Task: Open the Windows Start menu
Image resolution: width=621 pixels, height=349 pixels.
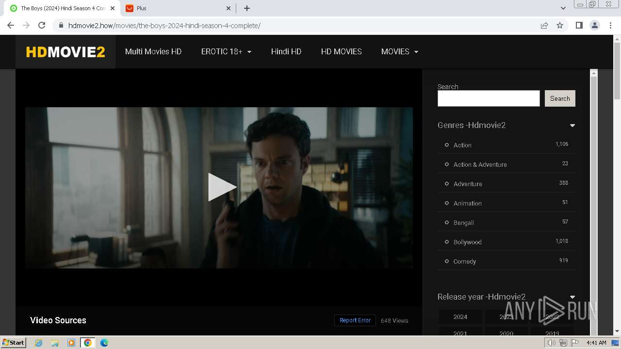Action: [x=13, y=342]
